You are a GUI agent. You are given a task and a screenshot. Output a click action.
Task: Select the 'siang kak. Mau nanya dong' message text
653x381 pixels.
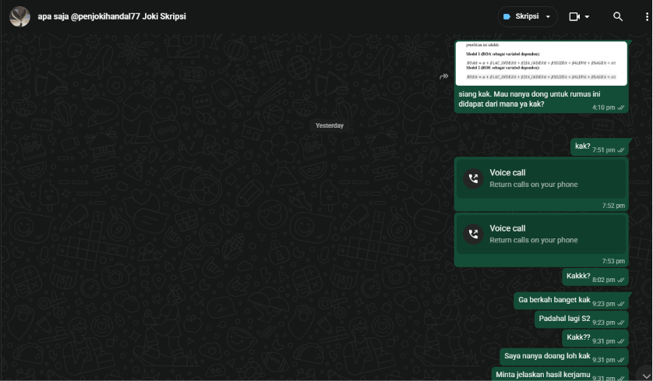529,99
